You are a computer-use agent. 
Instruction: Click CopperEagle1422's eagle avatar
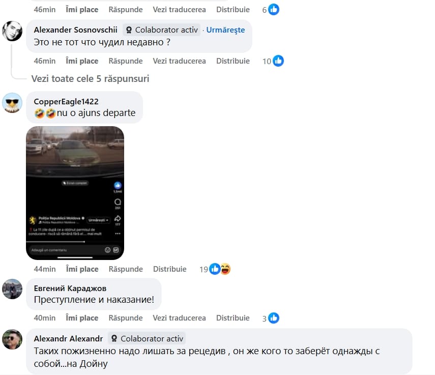12,103
